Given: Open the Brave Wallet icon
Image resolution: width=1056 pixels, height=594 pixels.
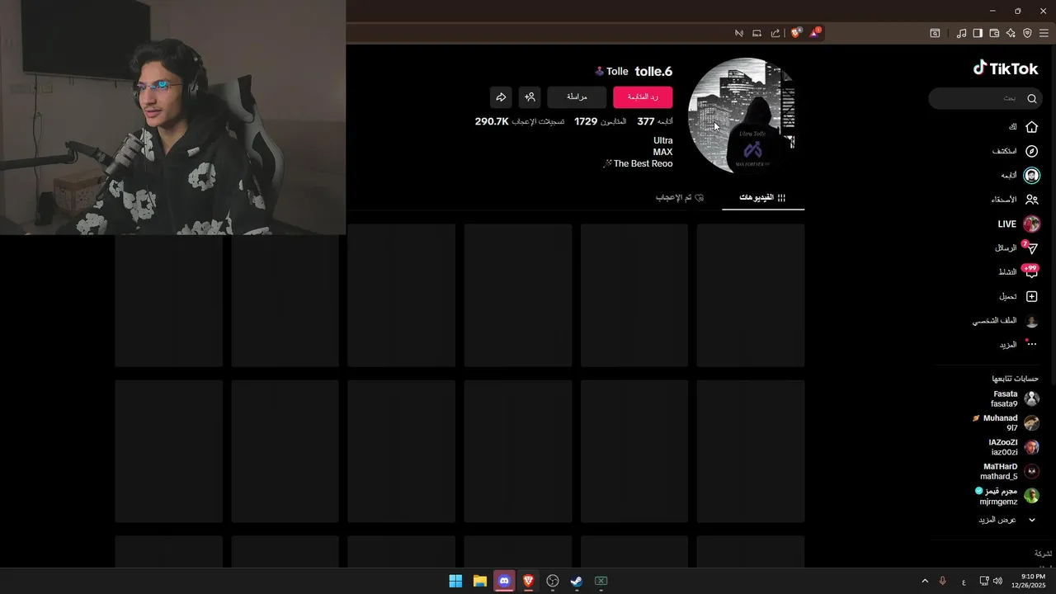Looking at the screenshot, I should click(994, 33).
